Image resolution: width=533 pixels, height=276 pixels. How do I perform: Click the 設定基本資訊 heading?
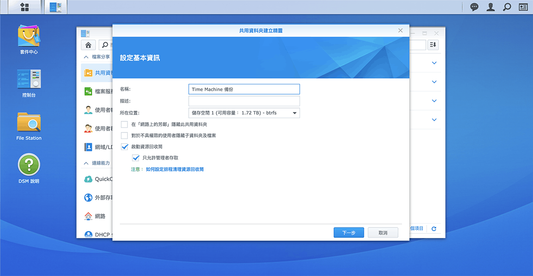(x=140, y=58)
